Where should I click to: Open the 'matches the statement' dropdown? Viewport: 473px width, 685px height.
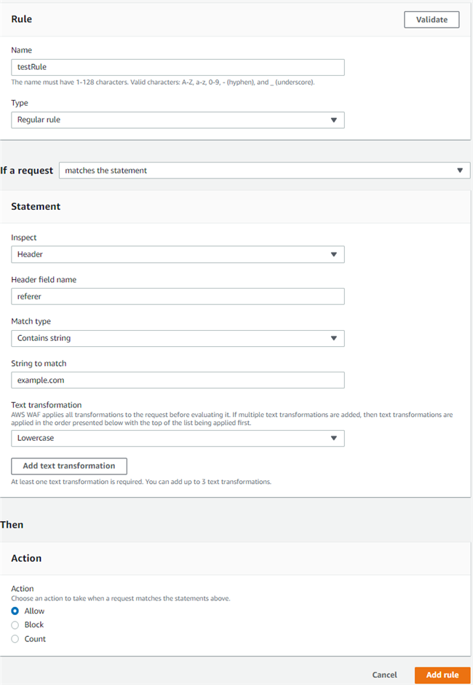[x=264, y=171]
